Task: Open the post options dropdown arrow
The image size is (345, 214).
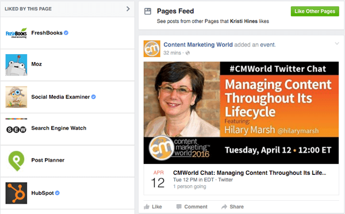Action: [x=337, y=44]
